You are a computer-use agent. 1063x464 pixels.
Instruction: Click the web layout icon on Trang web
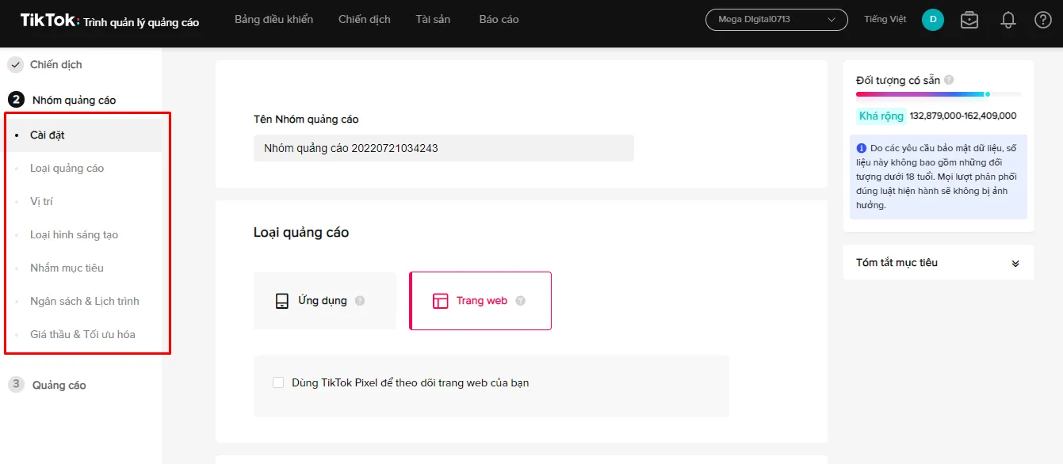tap(440, 301)
